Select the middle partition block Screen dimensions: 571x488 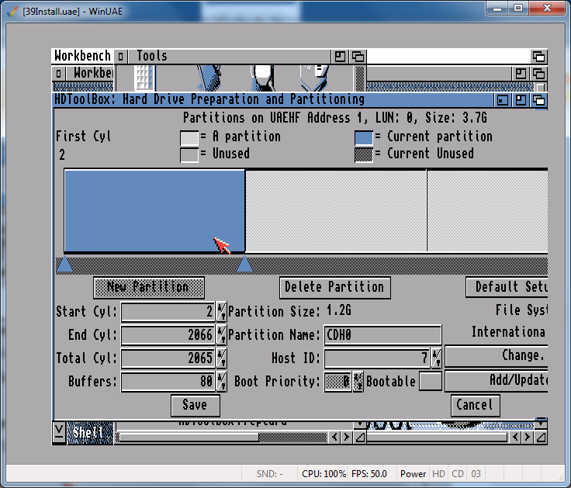coord(336,211)
